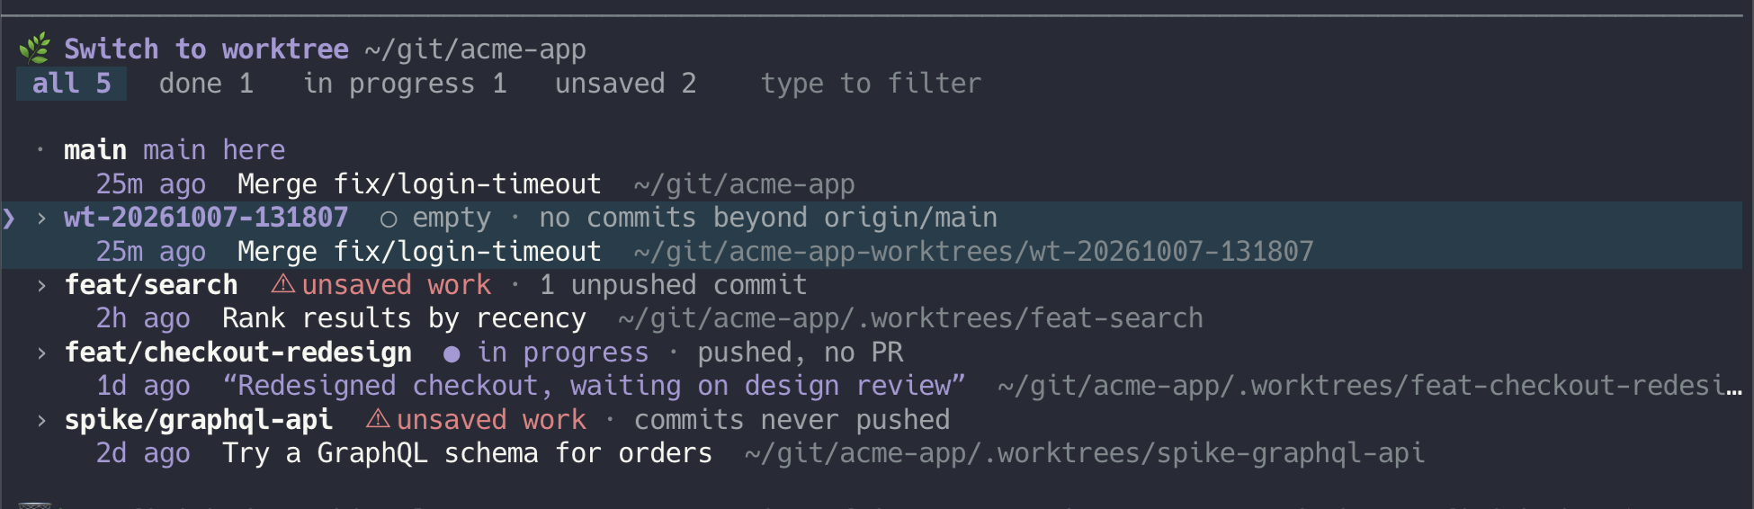Screen dimensions: 1754x509
Task: Select the wt-20261007-131807 worktree name
Action: point(206,218)
